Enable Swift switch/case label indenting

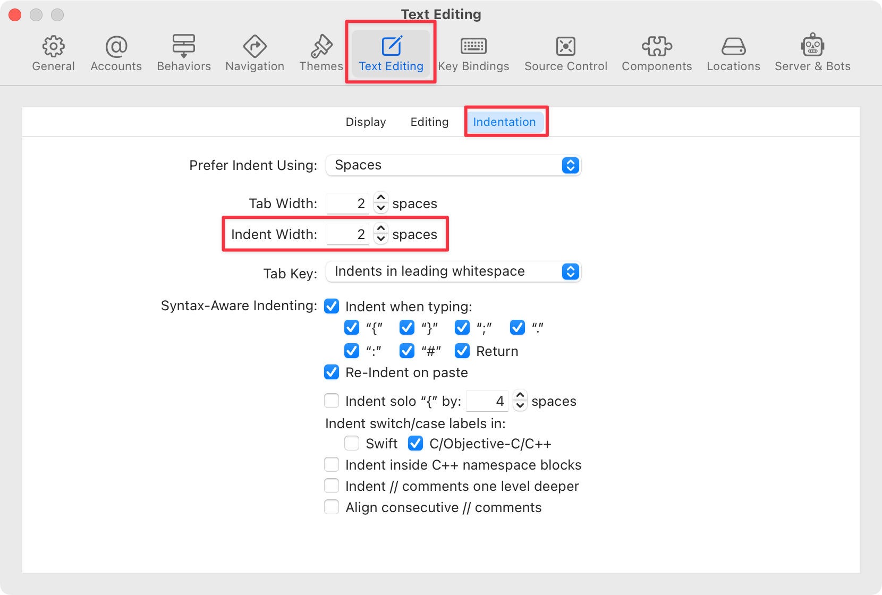(352, 443)
